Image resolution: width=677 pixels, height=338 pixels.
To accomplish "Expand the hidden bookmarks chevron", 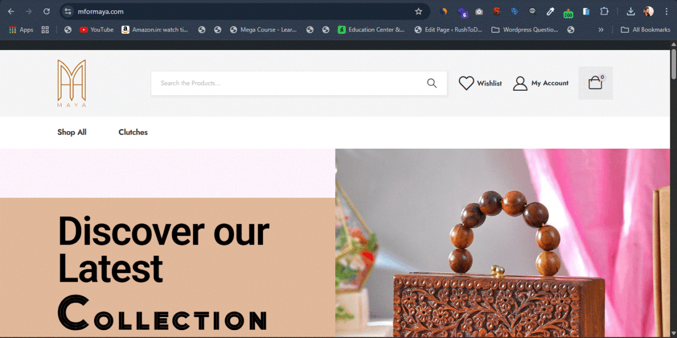I will click(x=601, y=29).
